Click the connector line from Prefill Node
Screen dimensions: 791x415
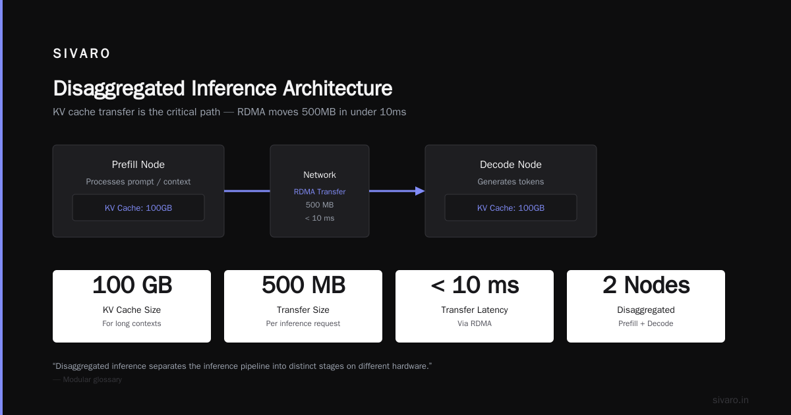[247, 191]
